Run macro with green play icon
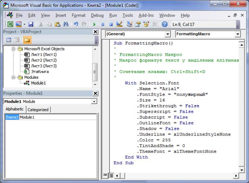This screenshot has width=249, height=183. (x=94, y=25)
